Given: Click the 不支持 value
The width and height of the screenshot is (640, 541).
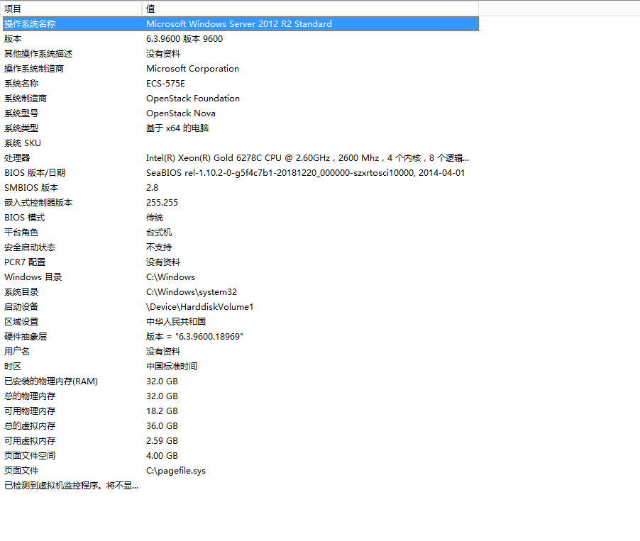Looking at the screenshot, I should (159, 247).
